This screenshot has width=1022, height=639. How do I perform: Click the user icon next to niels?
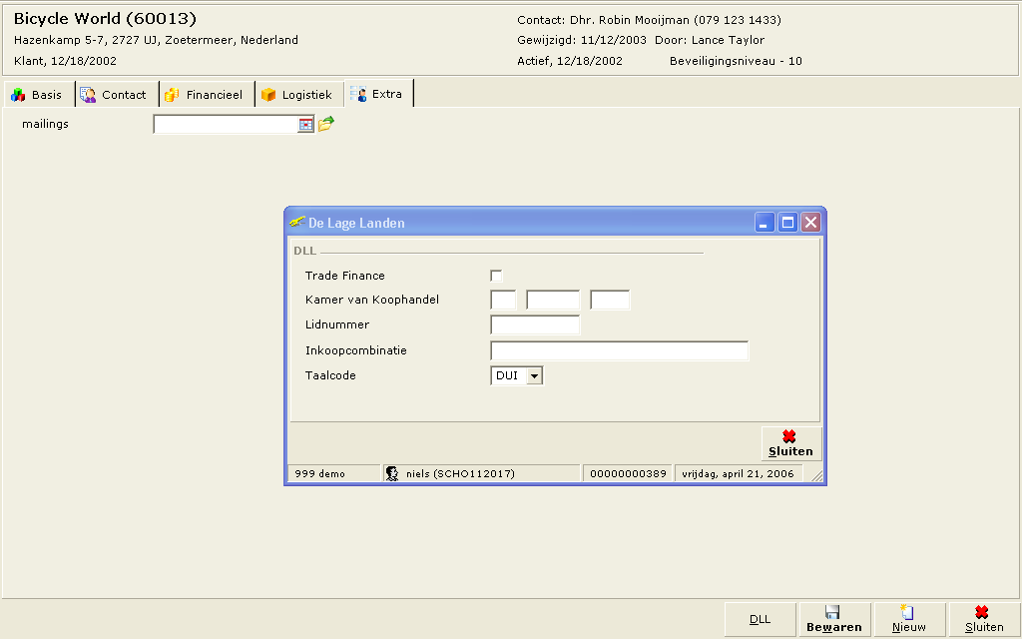click(391, 473)
